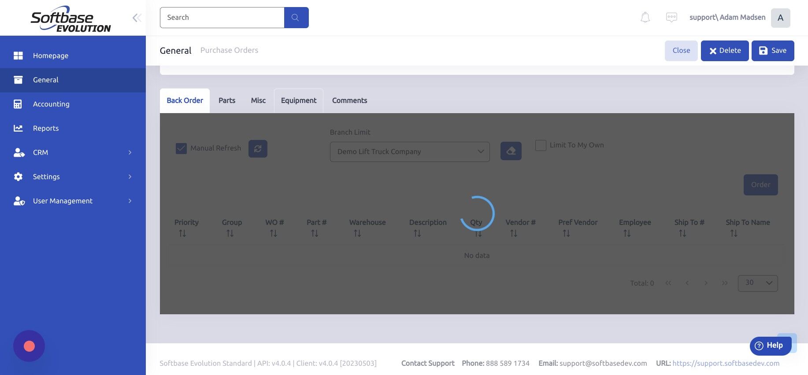Open Reports in the sidebar
The image size is (808, 375).
(x=73, y=128)
